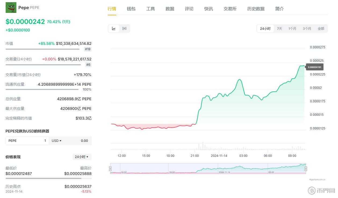Screen dimensions: 338x198
Task: Open the 交易所 tab
Action: 230,9
